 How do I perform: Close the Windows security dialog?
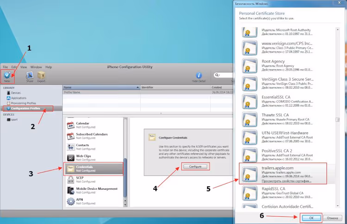coord(339,3)
